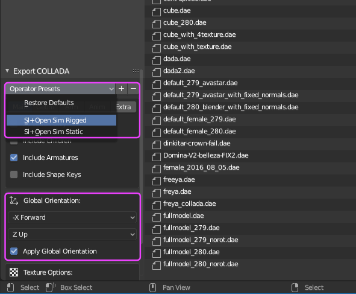Click the file icon beside cube_with_4texture.dae
Screen dimensions: 356x294
[x=157, y=36]
